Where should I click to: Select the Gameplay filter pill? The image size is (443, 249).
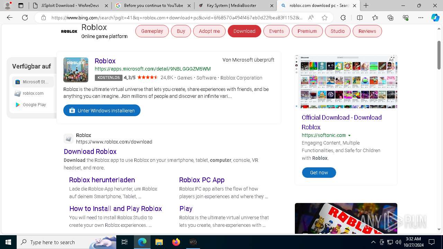coord(152,31)
